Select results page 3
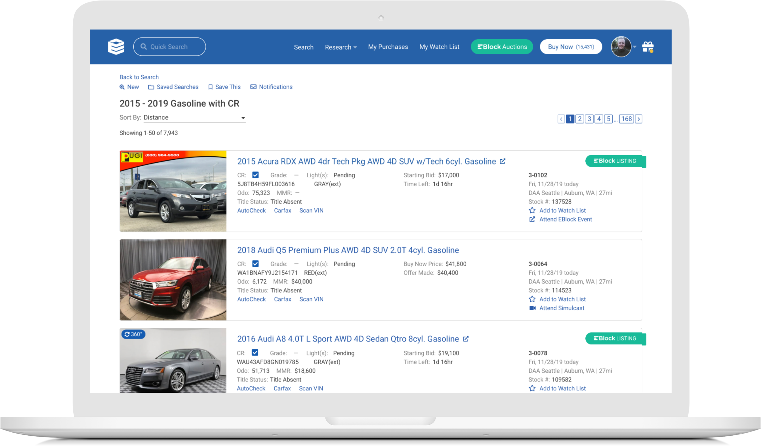 (x=589, y=119)
